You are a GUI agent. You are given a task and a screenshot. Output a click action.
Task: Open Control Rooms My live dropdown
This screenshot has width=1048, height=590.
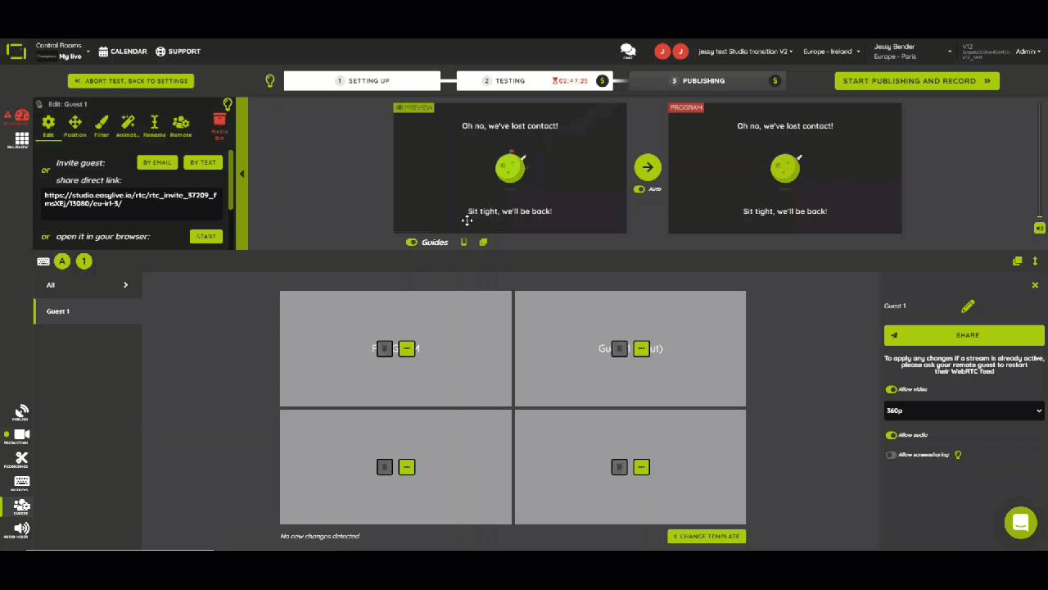(63, 51)
